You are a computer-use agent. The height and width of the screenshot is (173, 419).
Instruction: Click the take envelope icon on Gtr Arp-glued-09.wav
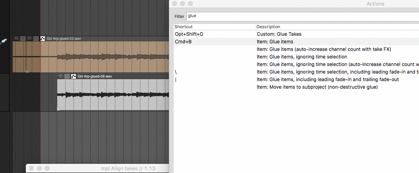coord(74,76)
